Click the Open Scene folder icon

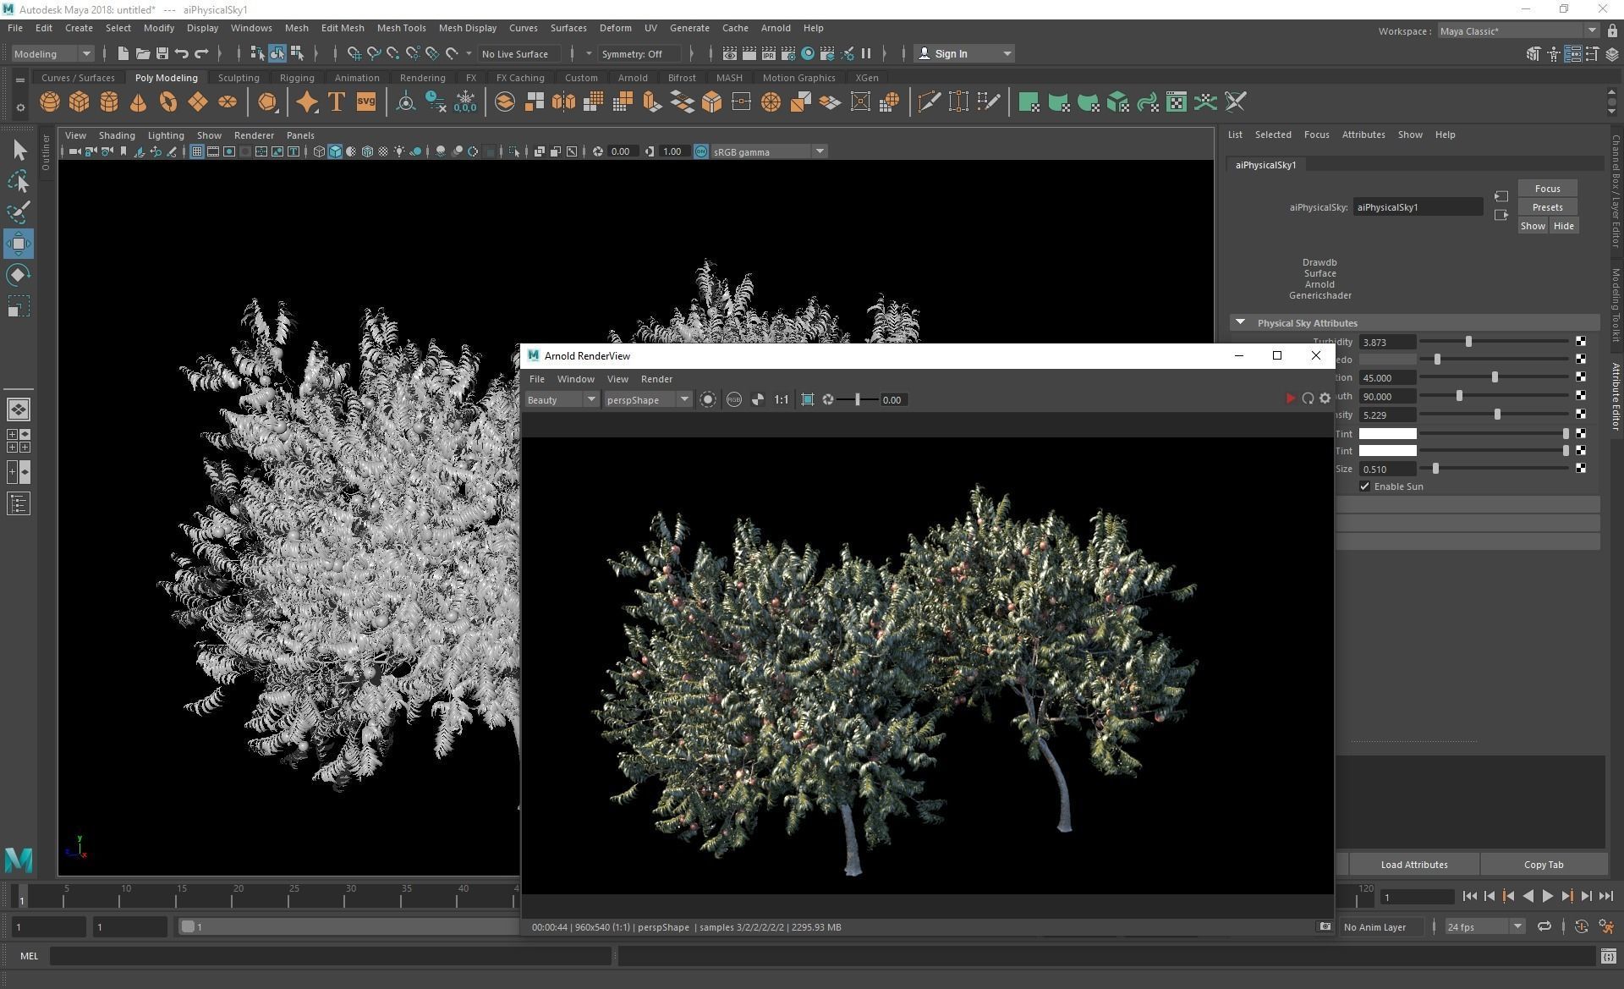(142, 53)
